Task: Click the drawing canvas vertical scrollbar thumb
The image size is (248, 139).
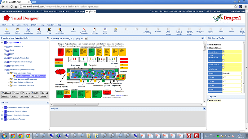Action: tap(204, 47)
